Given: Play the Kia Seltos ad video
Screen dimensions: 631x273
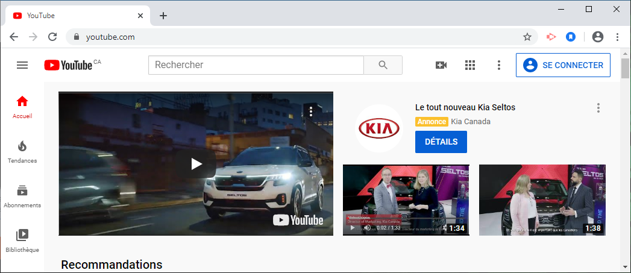Looking at the screenshot, I should pyautogui.click(x=196, y=164).
